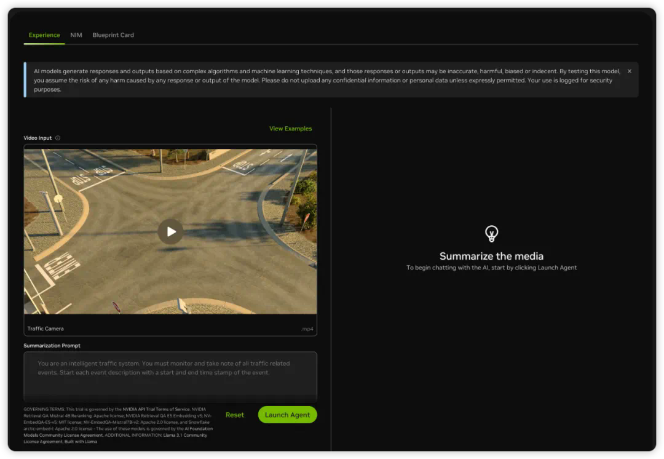
Task: Focus the Summarization Prompt text field
Action: coord(170,377)
